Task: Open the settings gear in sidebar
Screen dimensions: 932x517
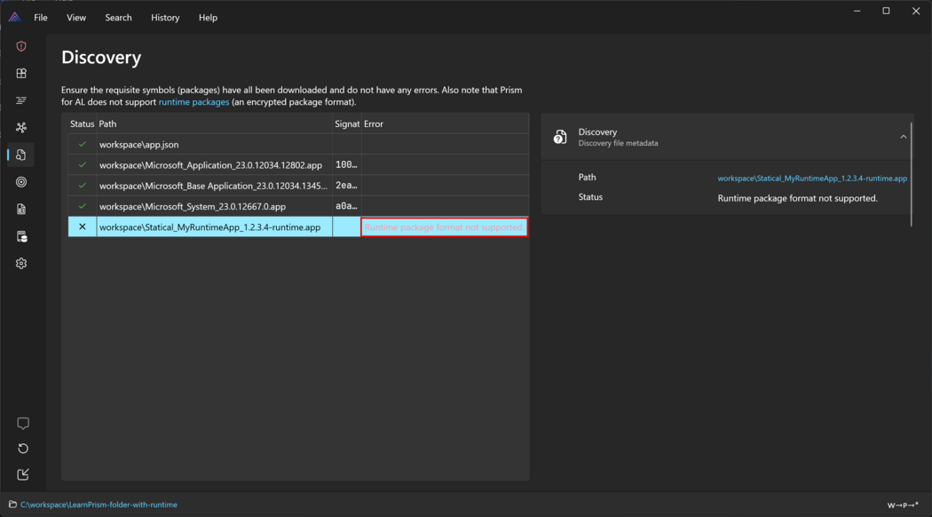Action: [21, 264]
